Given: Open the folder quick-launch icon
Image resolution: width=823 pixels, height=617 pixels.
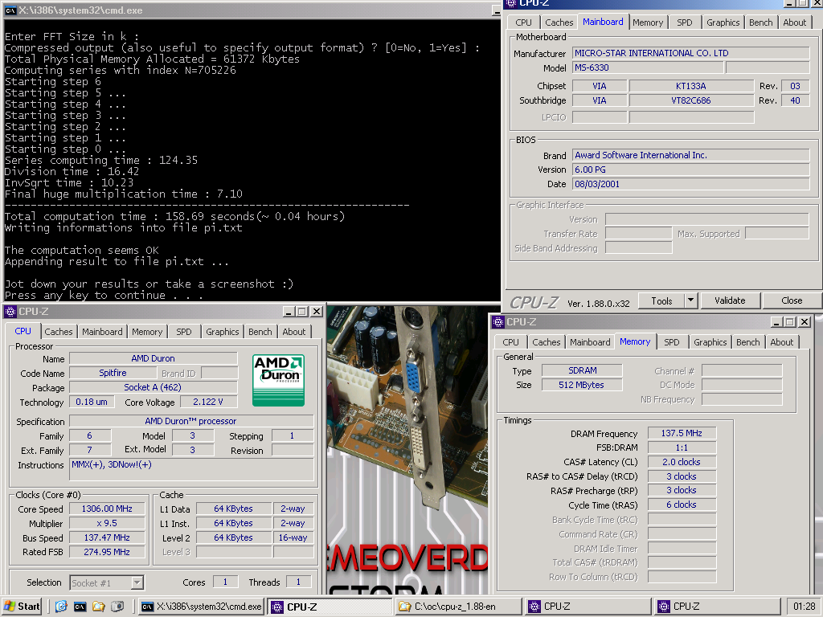Looking at the screenshot, I should 99,607.
